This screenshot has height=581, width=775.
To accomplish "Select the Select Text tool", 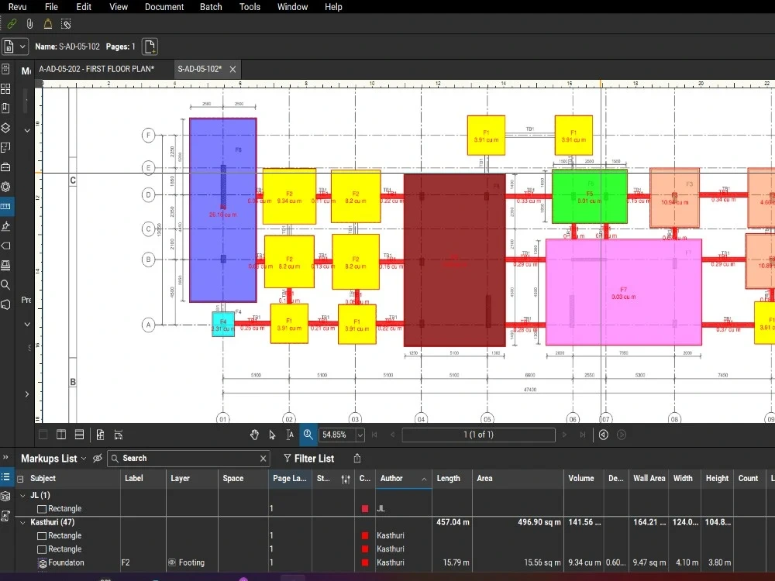I will pyautogui.click(x=290, y=435).
